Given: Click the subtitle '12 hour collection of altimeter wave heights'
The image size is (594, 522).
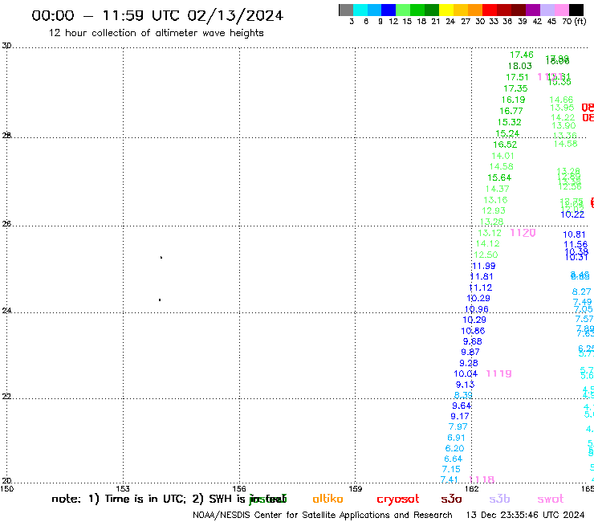Looking at the screenshot, I should click(x=156, y=33).
